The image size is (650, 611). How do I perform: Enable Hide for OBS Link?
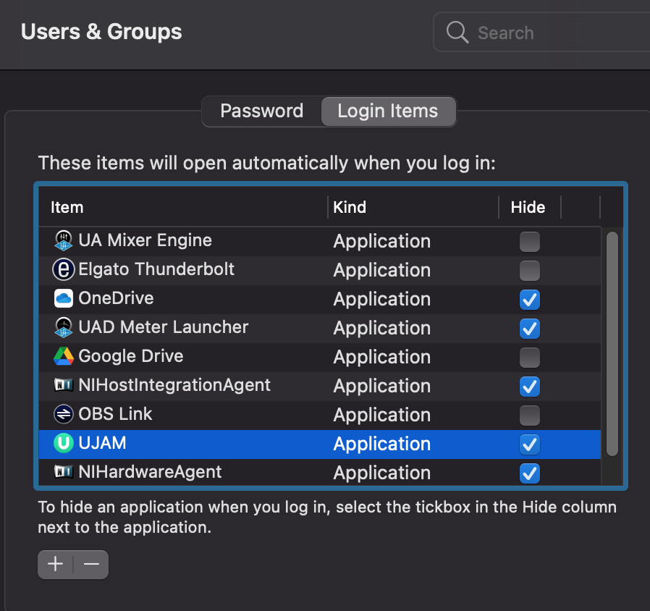click(x=530, y=416)
